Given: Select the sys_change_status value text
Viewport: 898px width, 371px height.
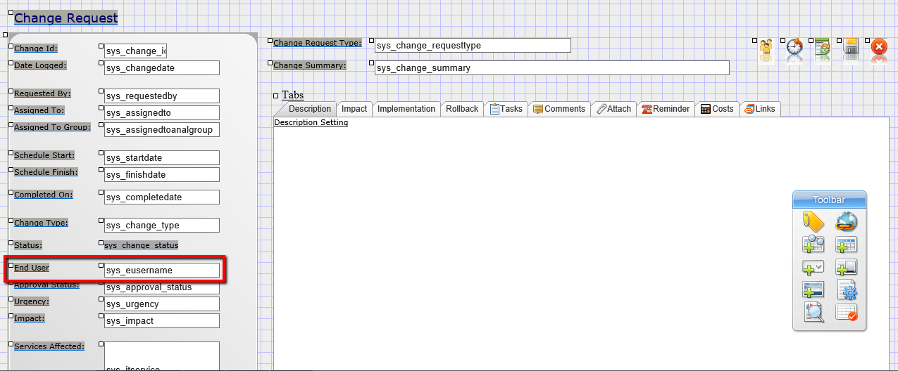Looking at the screenshot, I should tap(141, 245).
